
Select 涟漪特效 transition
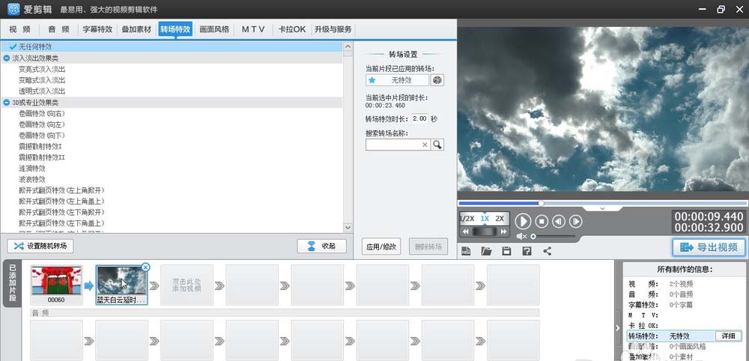pyautogui.click(x=32, y=168)
